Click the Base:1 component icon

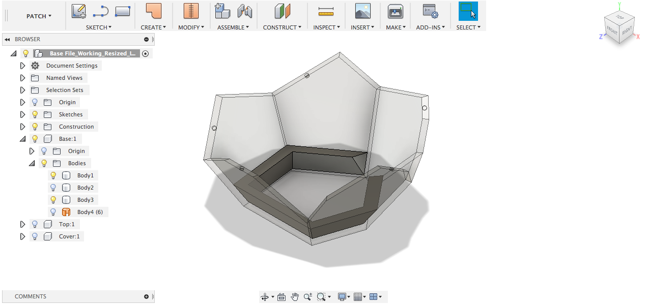48,139
